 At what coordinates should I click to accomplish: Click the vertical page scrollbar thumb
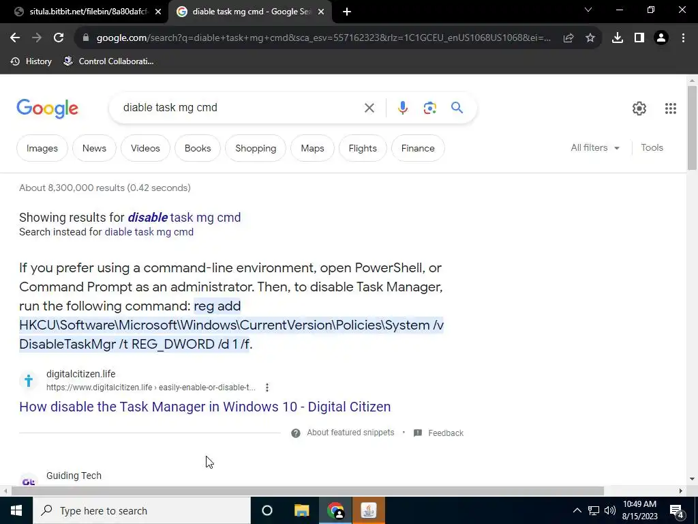click(x=692, y=128)
